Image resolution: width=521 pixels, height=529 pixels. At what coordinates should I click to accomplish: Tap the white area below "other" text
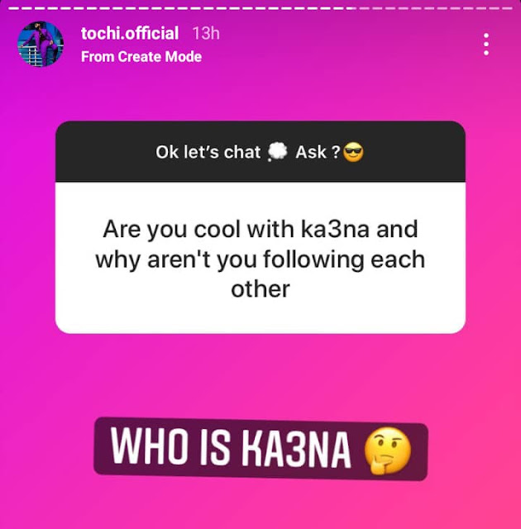pos(260,317)
